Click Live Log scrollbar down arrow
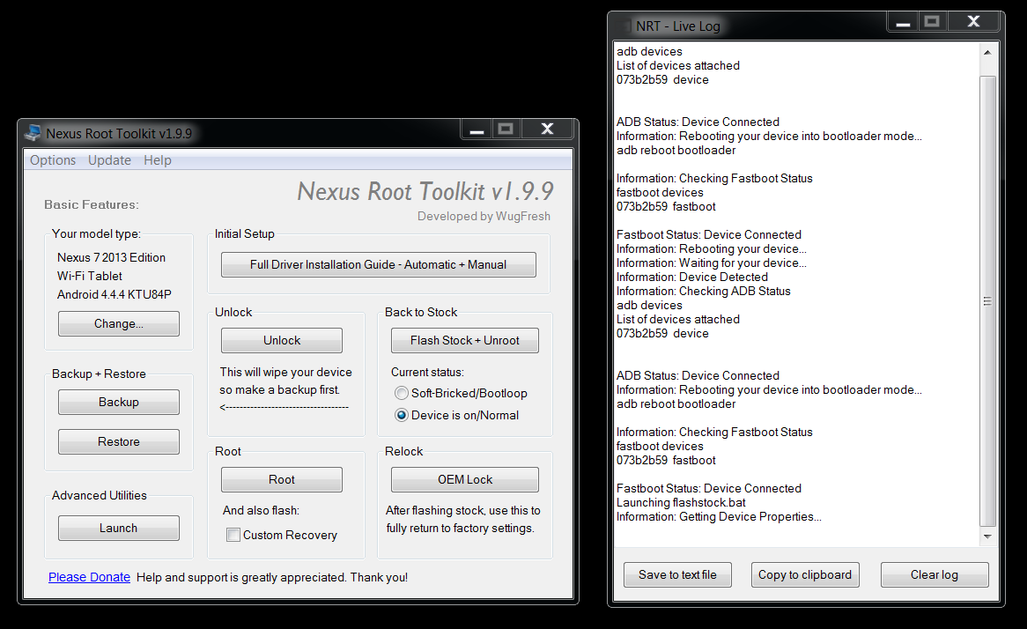Viewport: 1027px width, 629px height. (x=987, y=536)
